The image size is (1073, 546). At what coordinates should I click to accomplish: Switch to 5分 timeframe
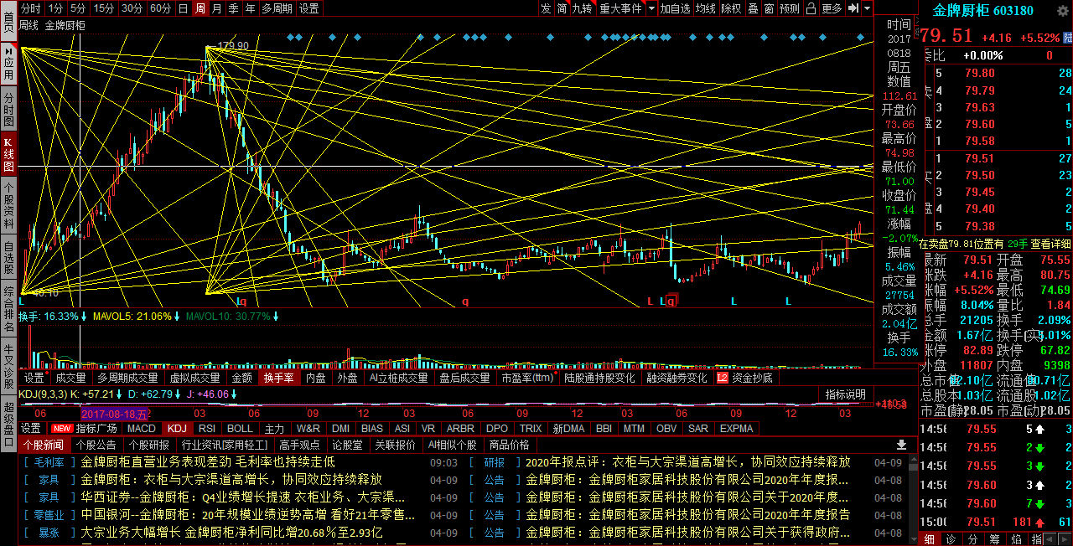(x=78, y=8)
